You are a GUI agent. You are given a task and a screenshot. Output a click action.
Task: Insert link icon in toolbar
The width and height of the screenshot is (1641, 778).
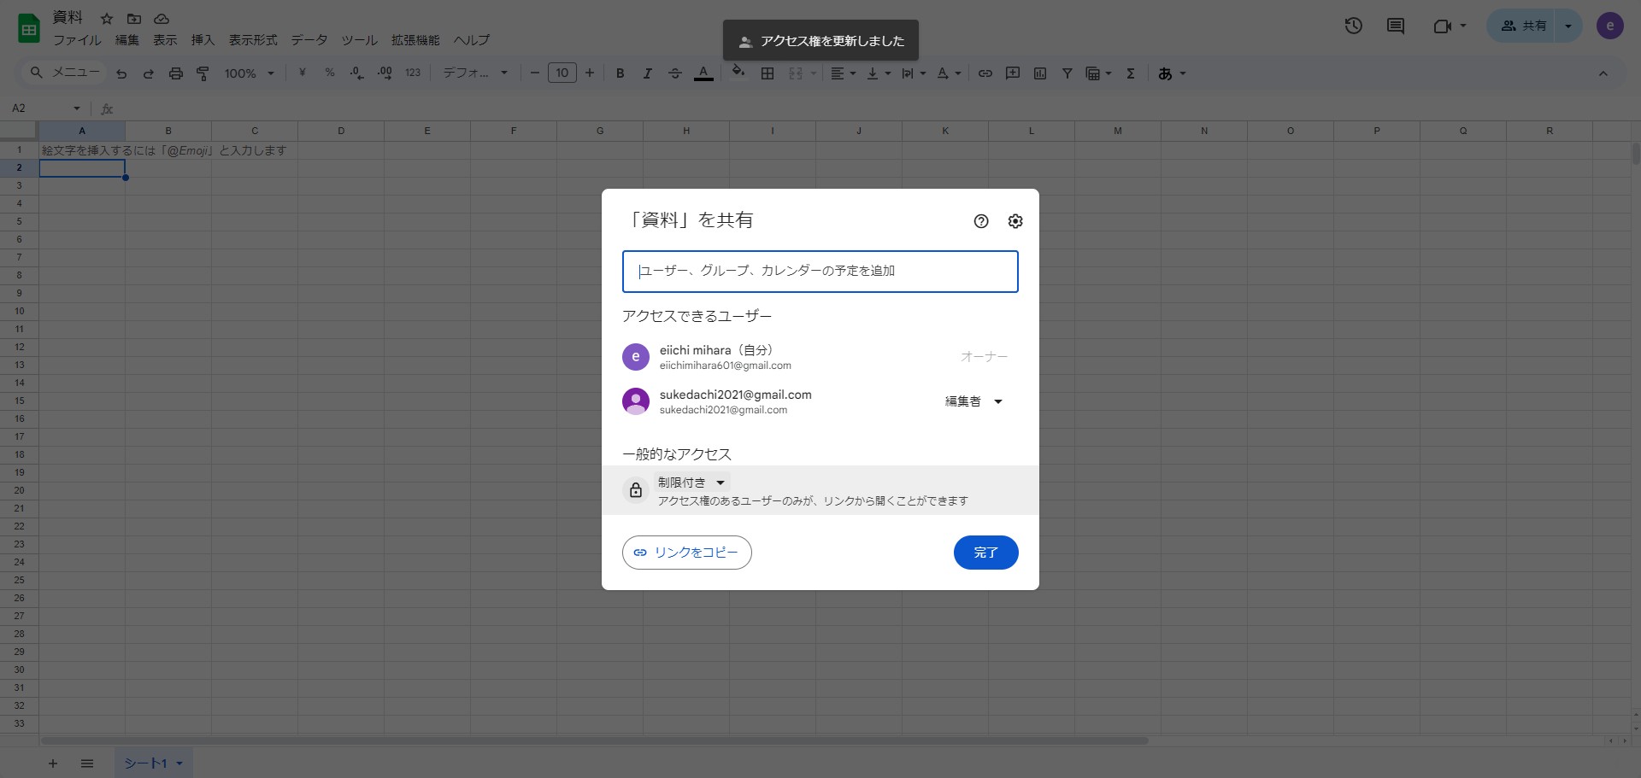point(985,73)
